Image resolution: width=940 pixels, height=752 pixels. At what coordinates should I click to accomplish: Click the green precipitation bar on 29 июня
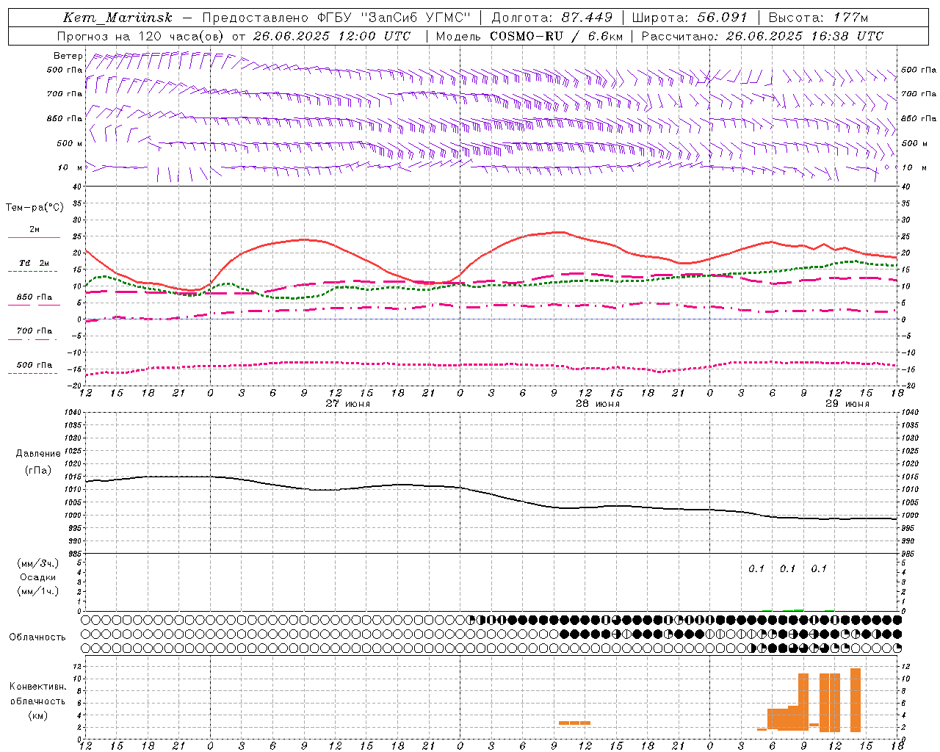(x=798, y=610)
